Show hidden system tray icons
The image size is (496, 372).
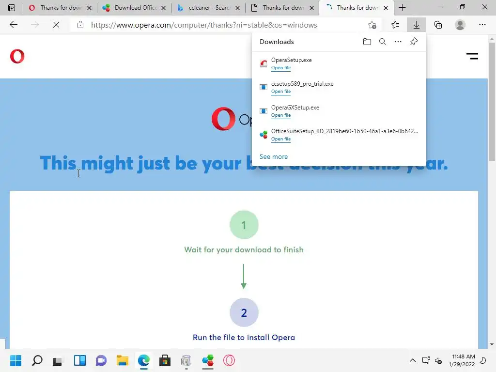pyautogui.click(x=413, y=360)
